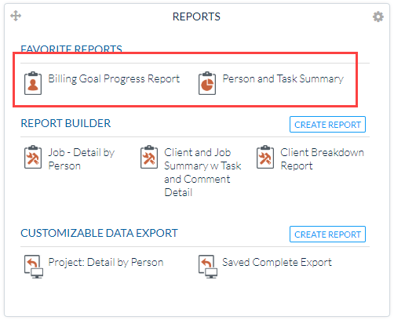
Task: Open Client and Job Summary w Task report
Action: 202,173
